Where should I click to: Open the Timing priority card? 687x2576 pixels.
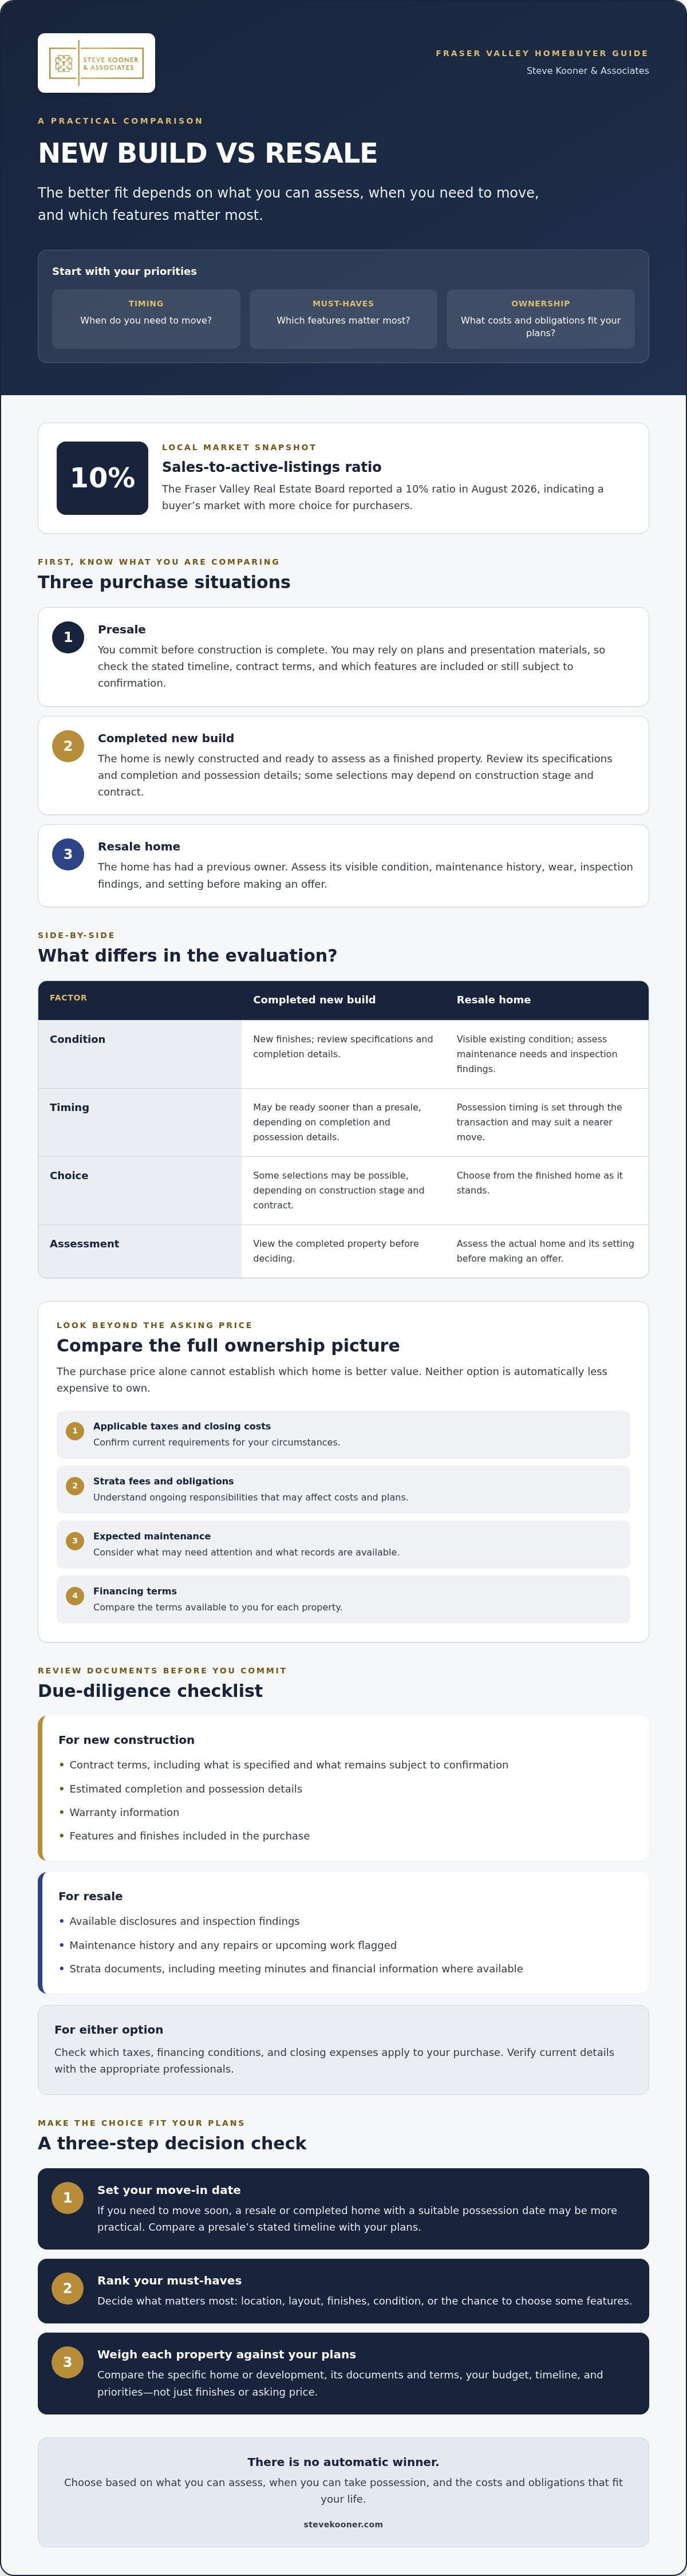pyautogui.click(x=146, y=319)
